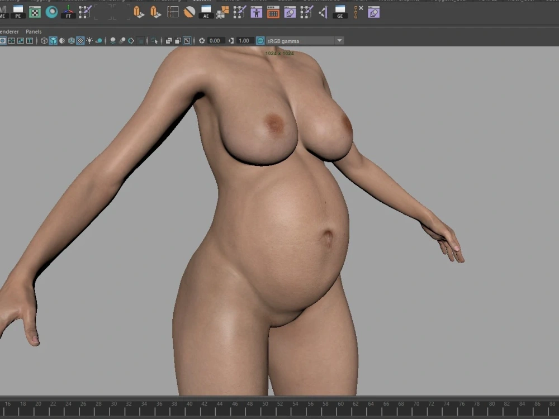Screen dimensions: 559x419
Task: Click the orange and grey stacked blocks icon
Action: tap(223, 12)
